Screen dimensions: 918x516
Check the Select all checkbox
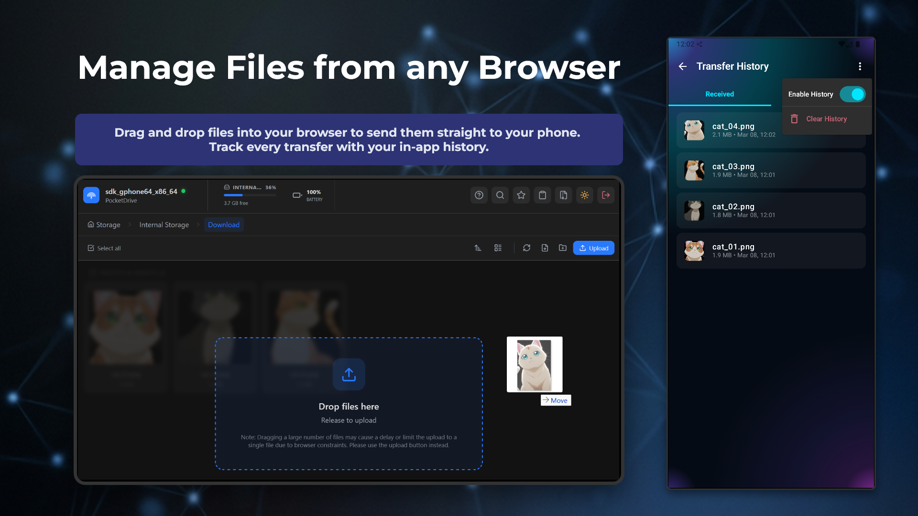[91, 248]
